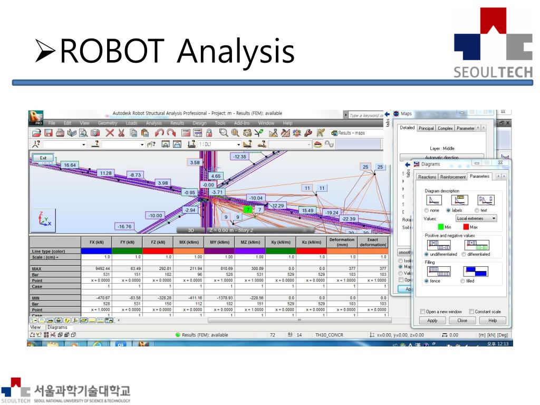Click the red Max color swatch
540x405 pixels.
click(466, 227)
